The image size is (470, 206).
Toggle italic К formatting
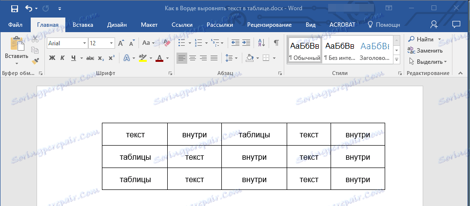[x=62, y=58]
